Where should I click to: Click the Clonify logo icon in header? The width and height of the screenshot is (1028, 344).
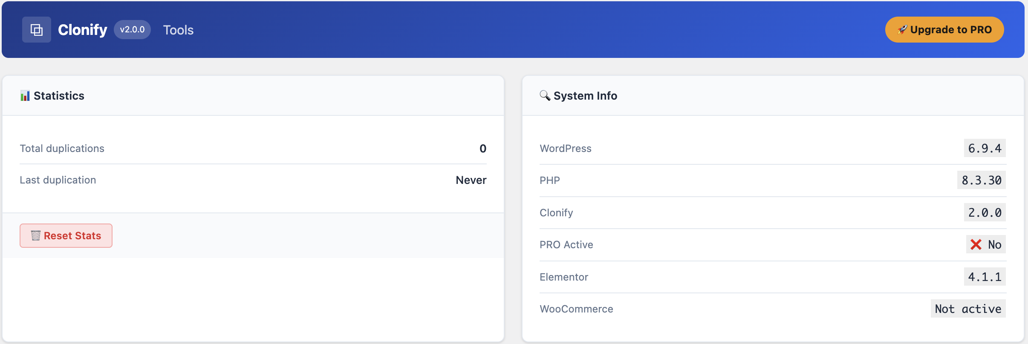(x=37, y=30)
